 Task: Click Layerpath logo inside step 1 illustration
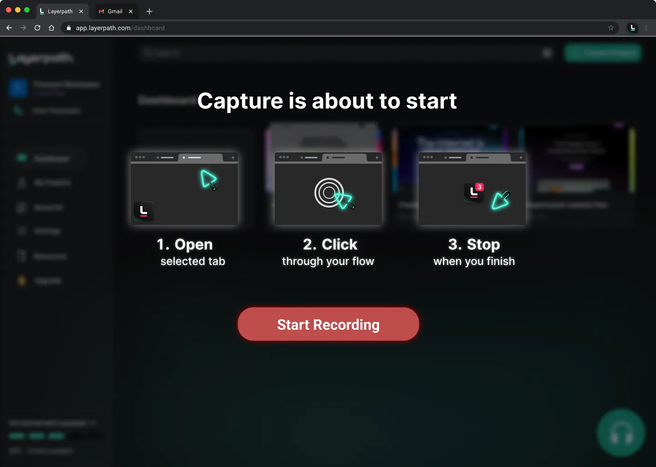pyautogui.click(x=143, y=211)
